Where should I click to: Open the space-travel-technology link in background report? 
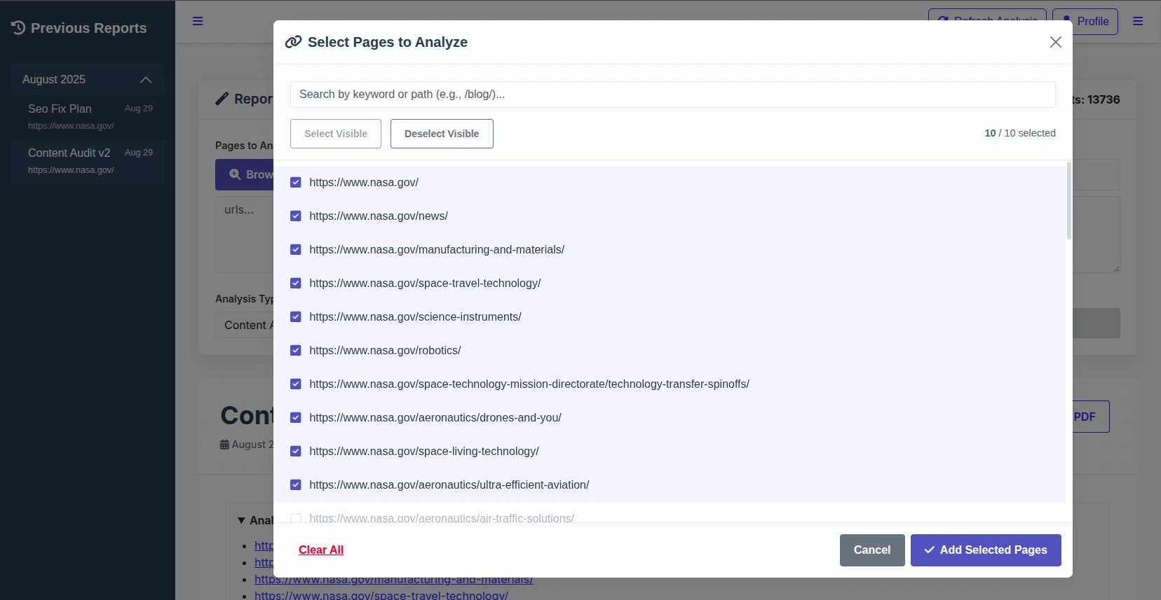click(x=381, y=595)
